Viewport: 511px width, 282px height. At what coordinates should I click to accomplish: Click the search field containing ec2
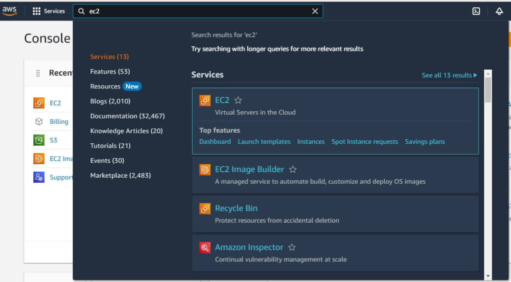[198, 11]
